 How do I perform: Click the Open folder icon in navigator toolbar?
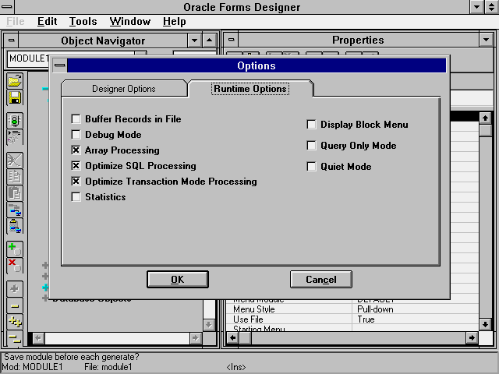click(15, 80)
